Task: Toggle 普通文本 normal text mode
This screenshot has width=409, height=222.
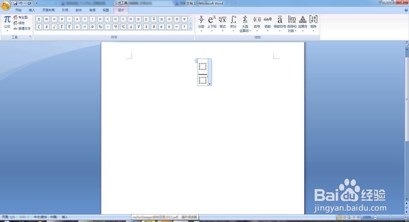Action: [22, 29]
